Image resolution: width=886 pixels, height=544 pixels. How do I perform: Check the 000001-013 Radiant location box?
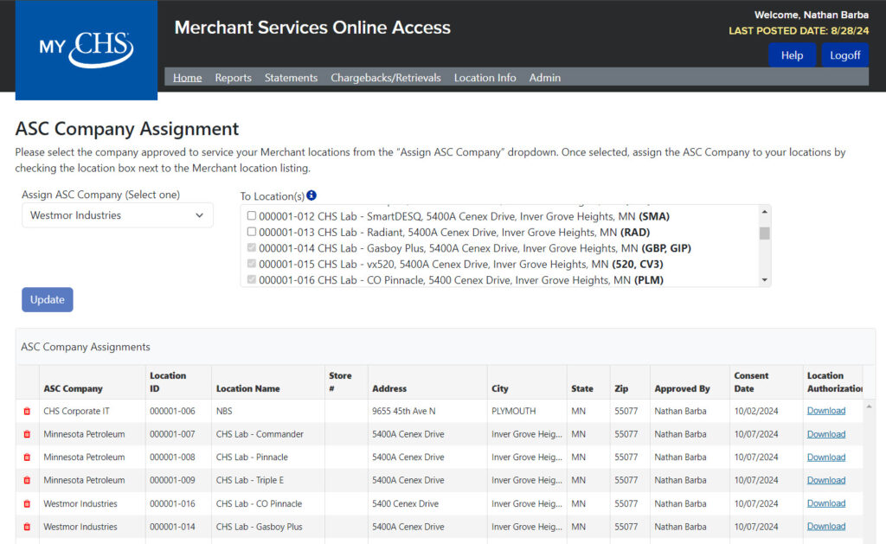(252, 232)
